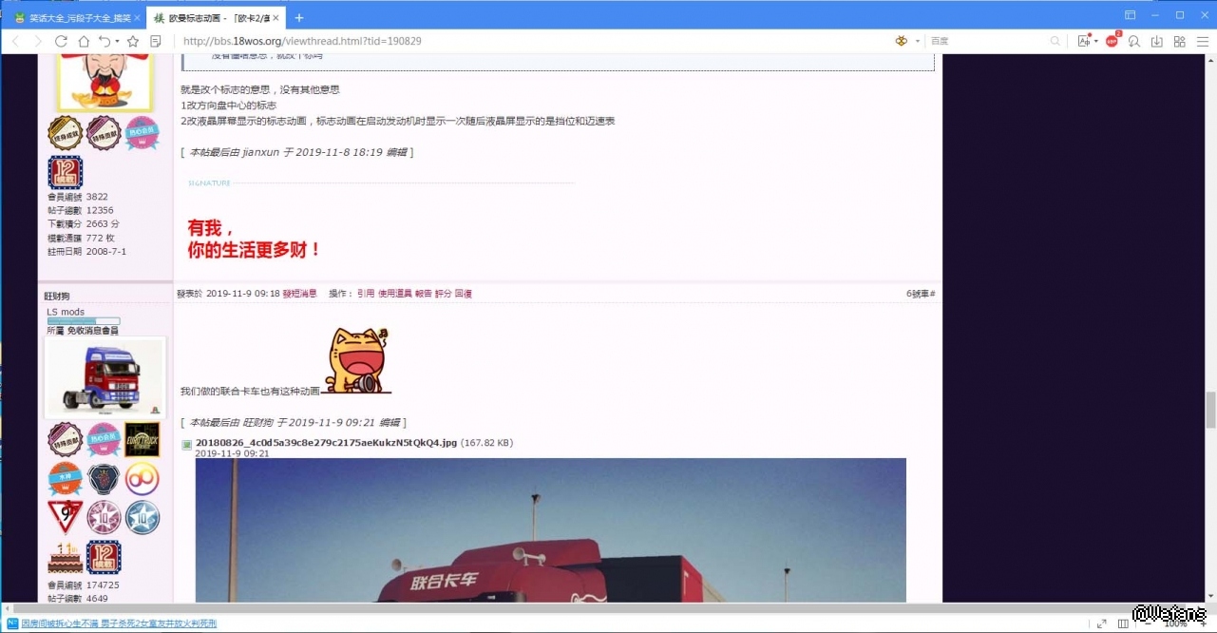The width and height of the screenshot is (1217, 633).
Task: Click the top poster's 12 anniversary medal badge
Action: (x=66, y=172)
